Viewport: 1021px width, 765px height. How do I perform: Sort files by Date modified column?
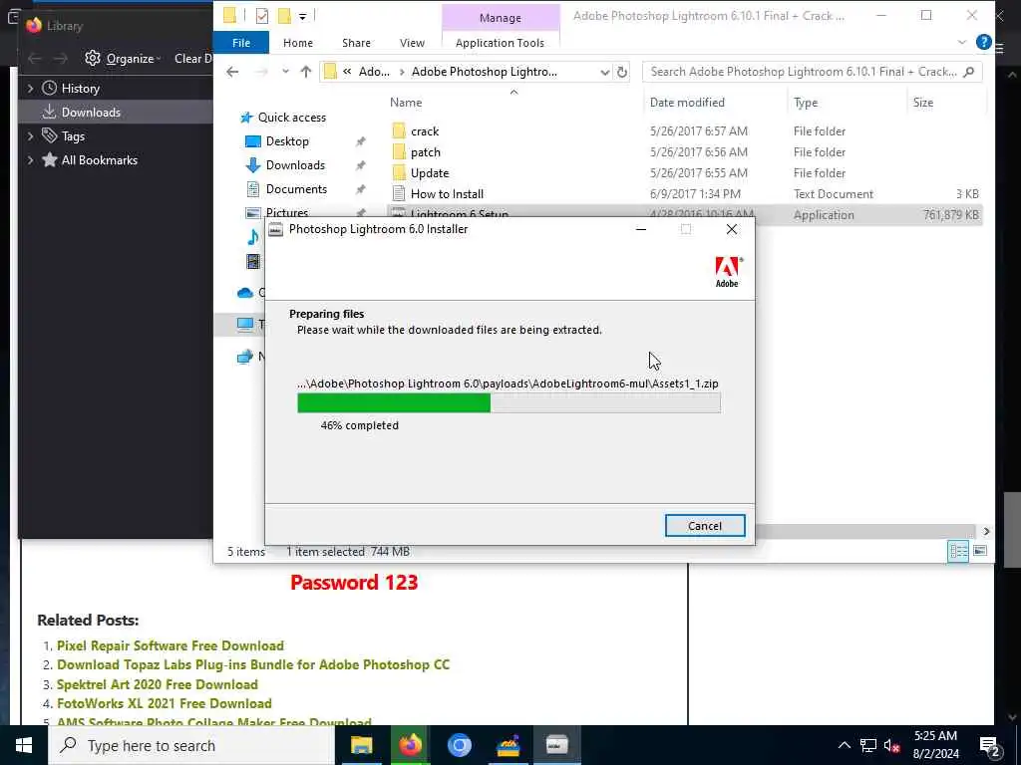[687, 103]
